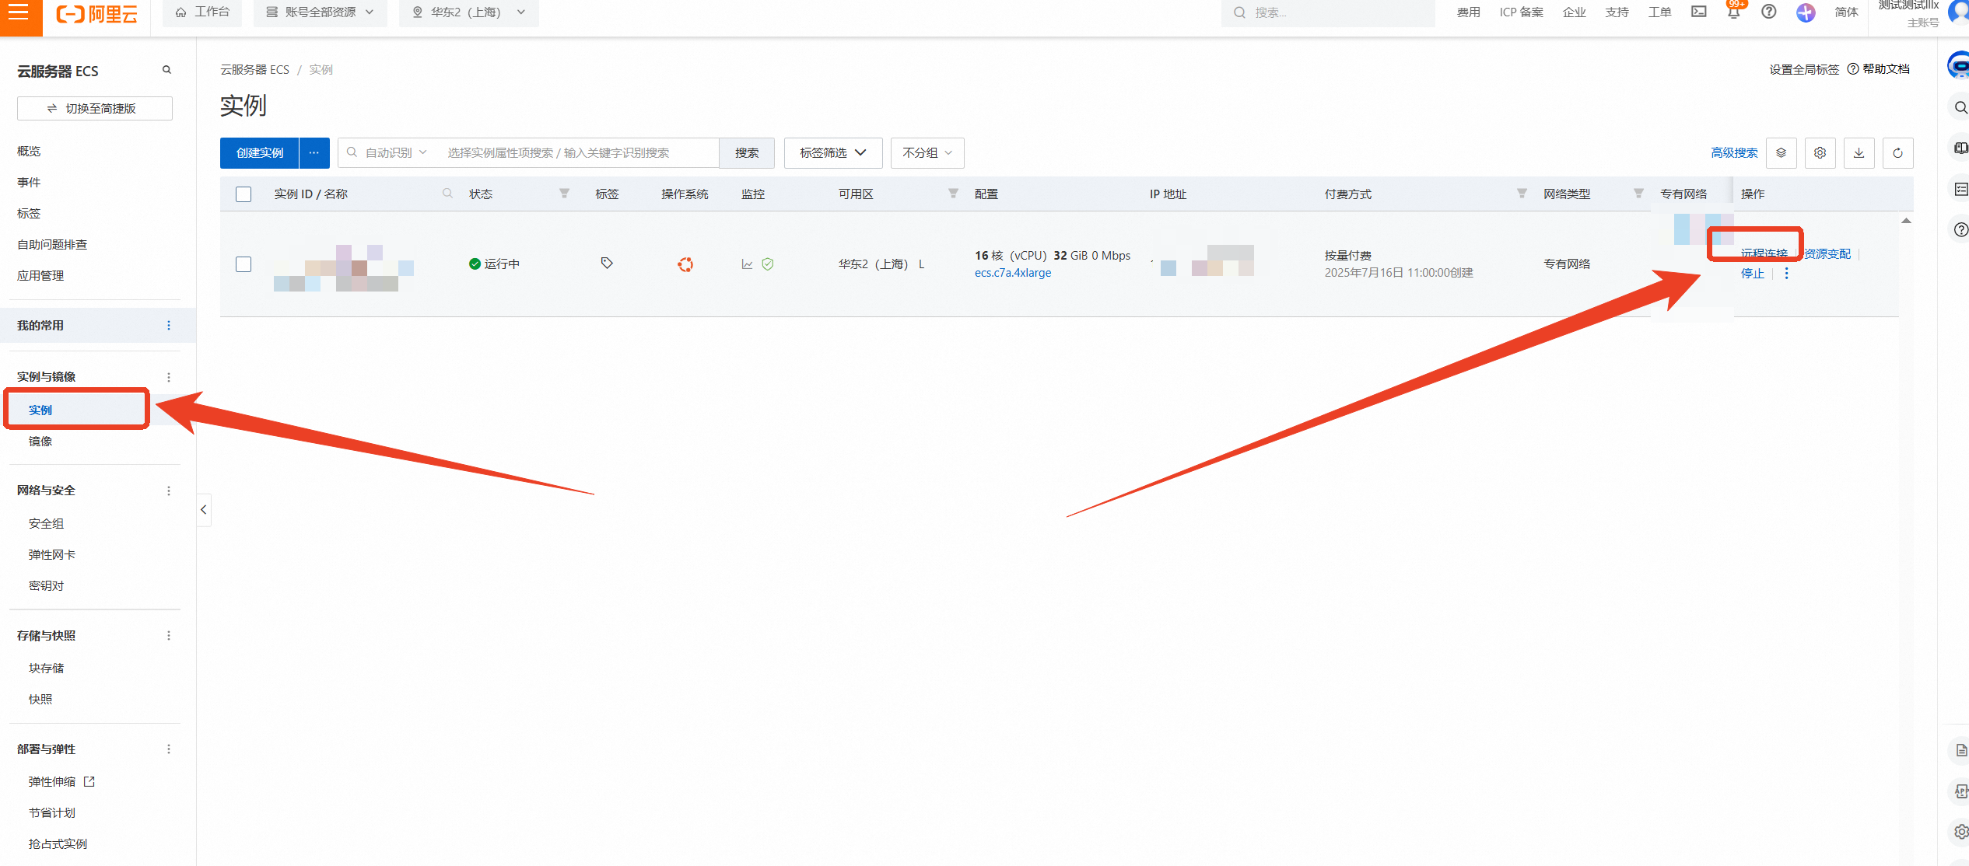Expand the 标签筛选 dropdown
This screenshot has width=1969, height=866.
832,153
